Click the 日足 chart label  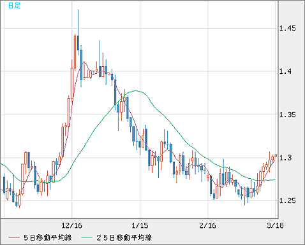pos(14,6)
